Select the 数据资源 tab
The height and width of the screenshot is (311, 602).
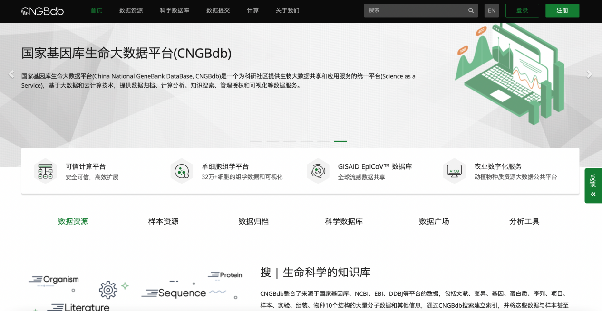coord(73,221)
